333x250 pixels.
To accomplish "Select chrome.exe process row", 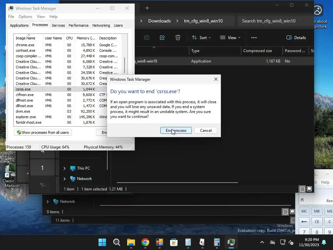I will click(68, 45).
